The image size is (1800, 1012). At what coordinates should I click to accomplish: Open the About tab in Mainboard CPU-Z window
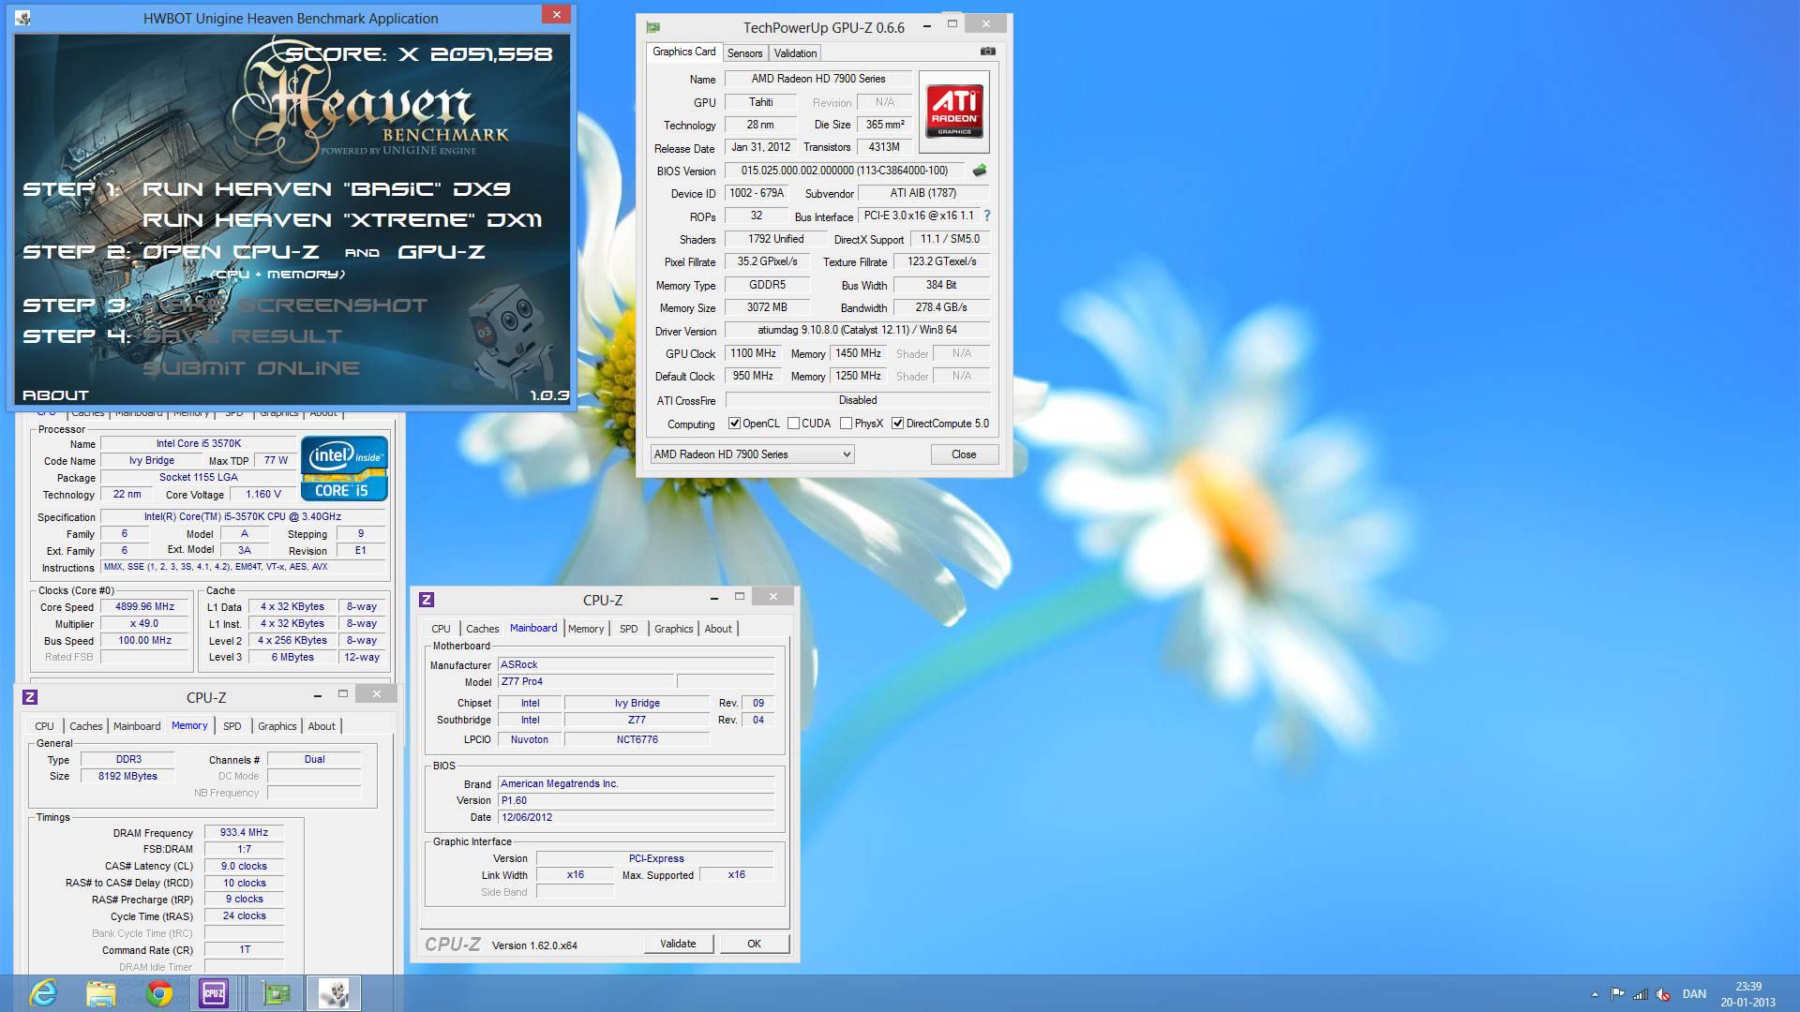tap(718, 629)
